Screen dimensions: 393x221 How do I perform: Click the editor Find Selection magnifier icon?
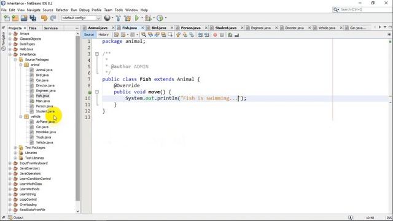(144, 35)
